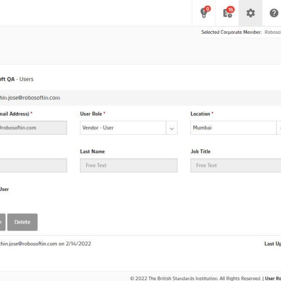281x281 pixels.
Task: Expand the User Role dropdown arrow
Action: pyautogui.click(x=172, y=128)
